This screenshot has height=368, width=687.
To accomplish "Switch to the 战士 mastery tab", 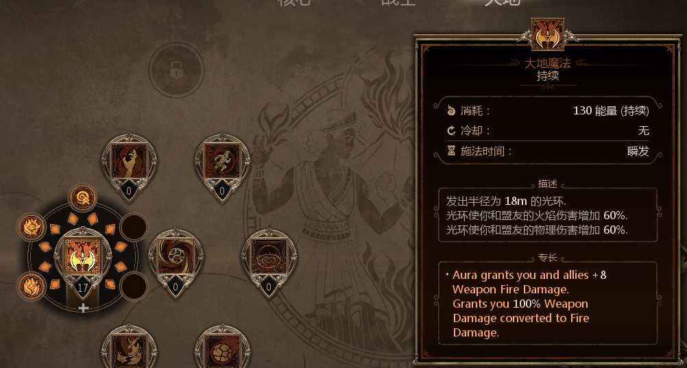I will click(398, 2).
